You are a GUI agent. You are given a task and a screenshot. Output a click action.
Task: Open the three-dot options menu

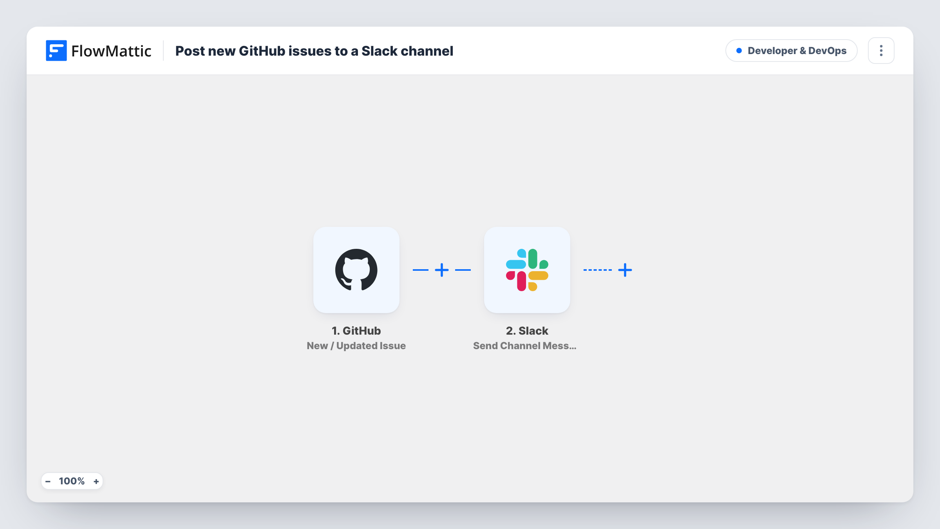(881, 51)
